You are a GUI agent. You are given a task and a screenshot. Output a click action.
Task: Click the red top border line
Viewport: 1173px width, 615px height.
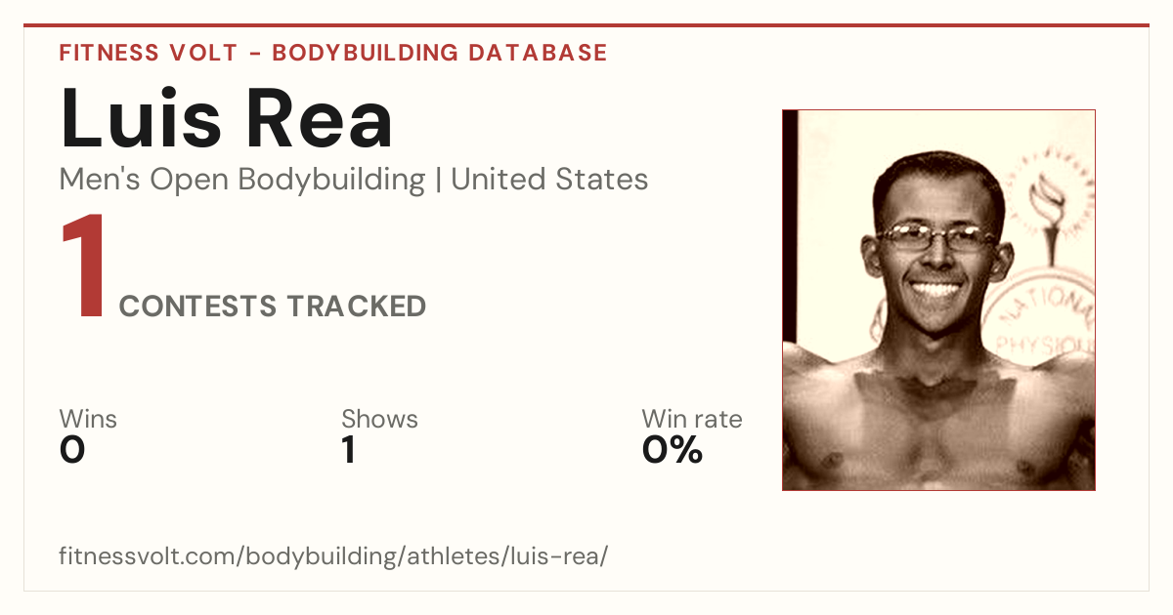[586, 26]
